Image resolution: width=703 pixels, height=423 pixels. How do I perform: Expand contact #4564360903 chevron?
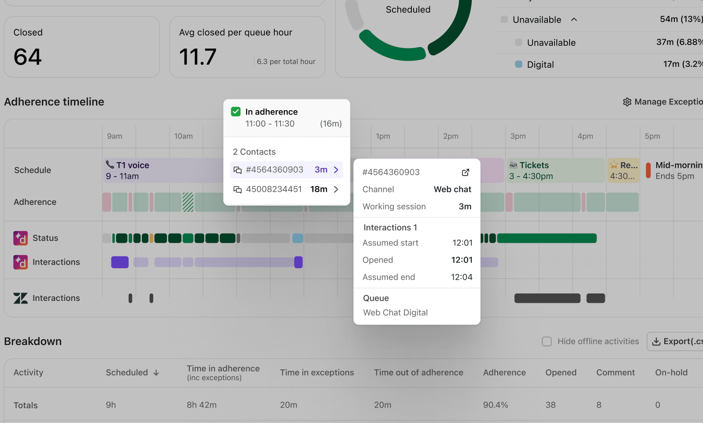click(336, 170)
